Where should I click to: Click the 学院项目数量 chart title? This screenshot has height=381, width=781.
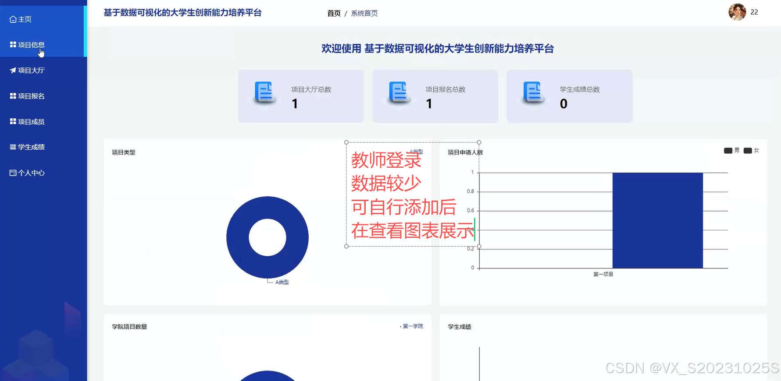[x=129, y=327]
